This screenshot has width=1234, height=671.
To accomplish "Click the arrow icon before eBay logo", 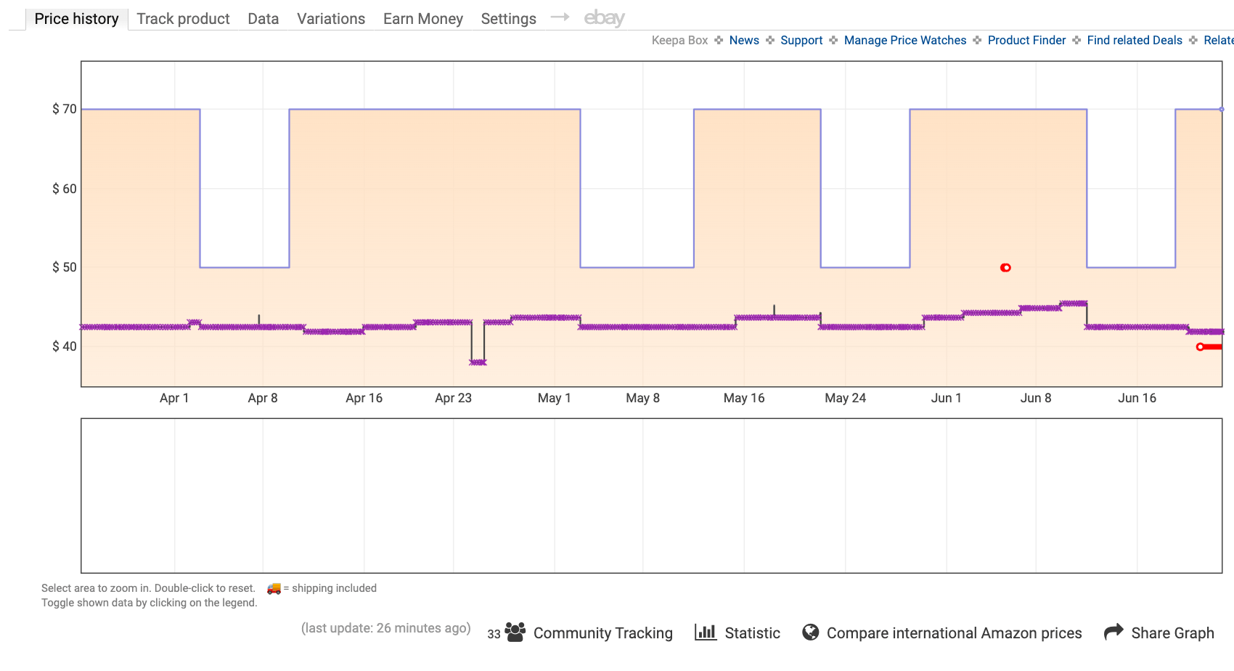I will tap(560, 17).
